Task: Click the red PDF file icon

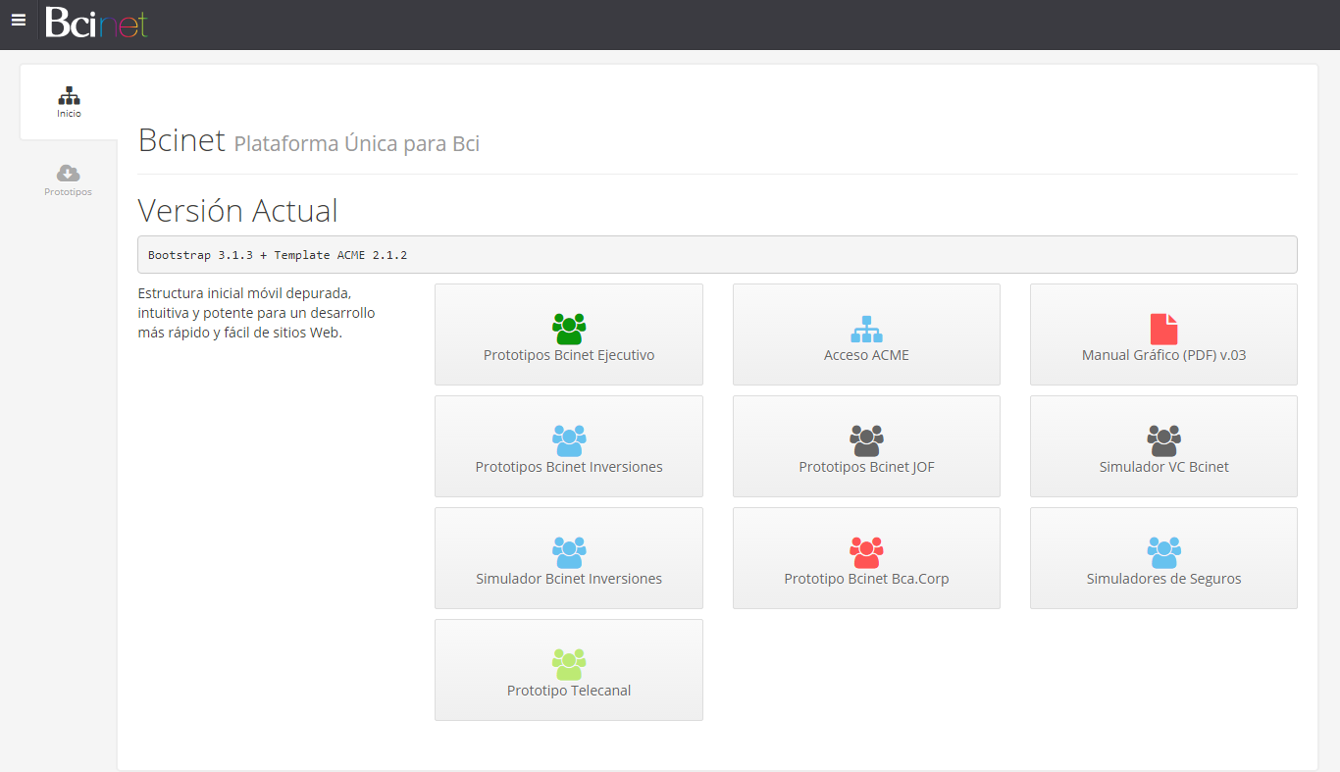Action: pos(1163,329)
